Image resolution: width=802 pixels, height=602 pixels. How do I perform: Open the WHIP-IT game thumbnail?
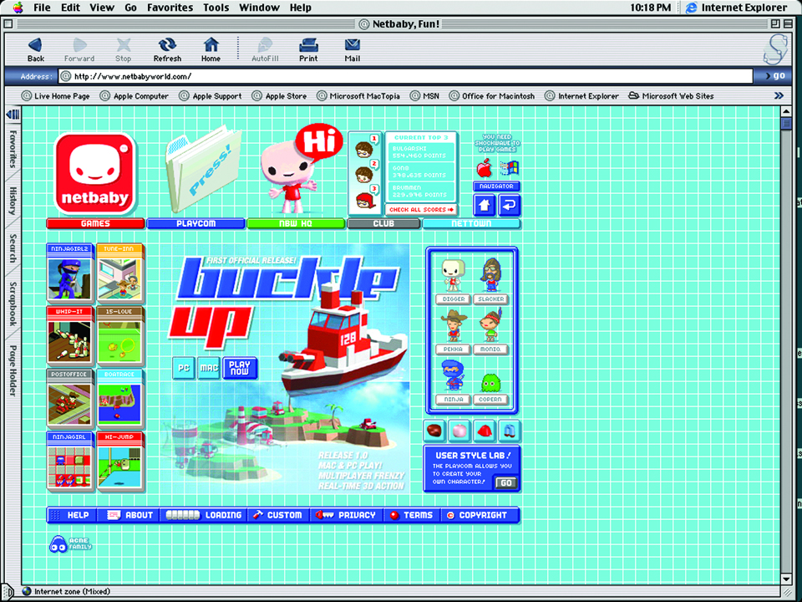(69, 336)
